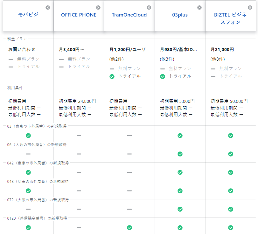Click the trial checkmark icon under 03plus
Viewport: 258px width, 234px height.
tap(163, 76)
